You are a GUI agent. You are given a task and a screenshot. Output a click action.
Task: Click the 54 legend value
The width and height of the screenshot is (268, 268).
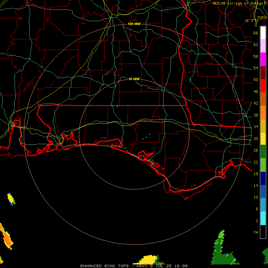point(256,68)
